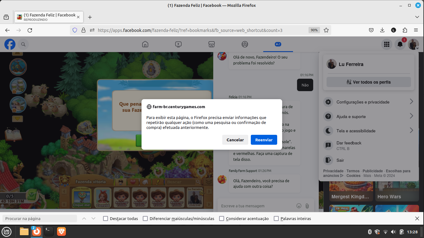Expand Configurações e privacidade submenu
The height and width of the screenshot is (238, 424).
coord(369,102)
